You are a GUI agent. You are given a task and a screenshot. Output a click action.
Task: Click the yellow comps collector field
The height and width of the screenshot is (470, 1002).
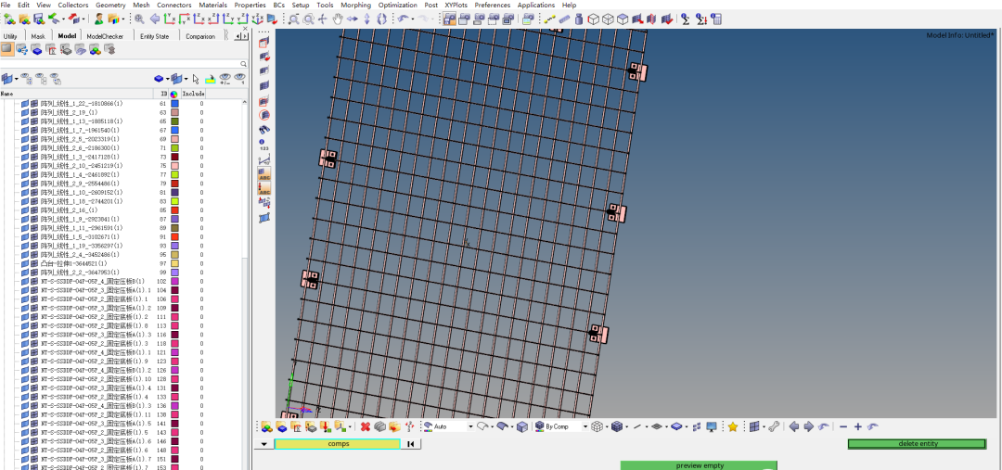[x=338, y=444]
